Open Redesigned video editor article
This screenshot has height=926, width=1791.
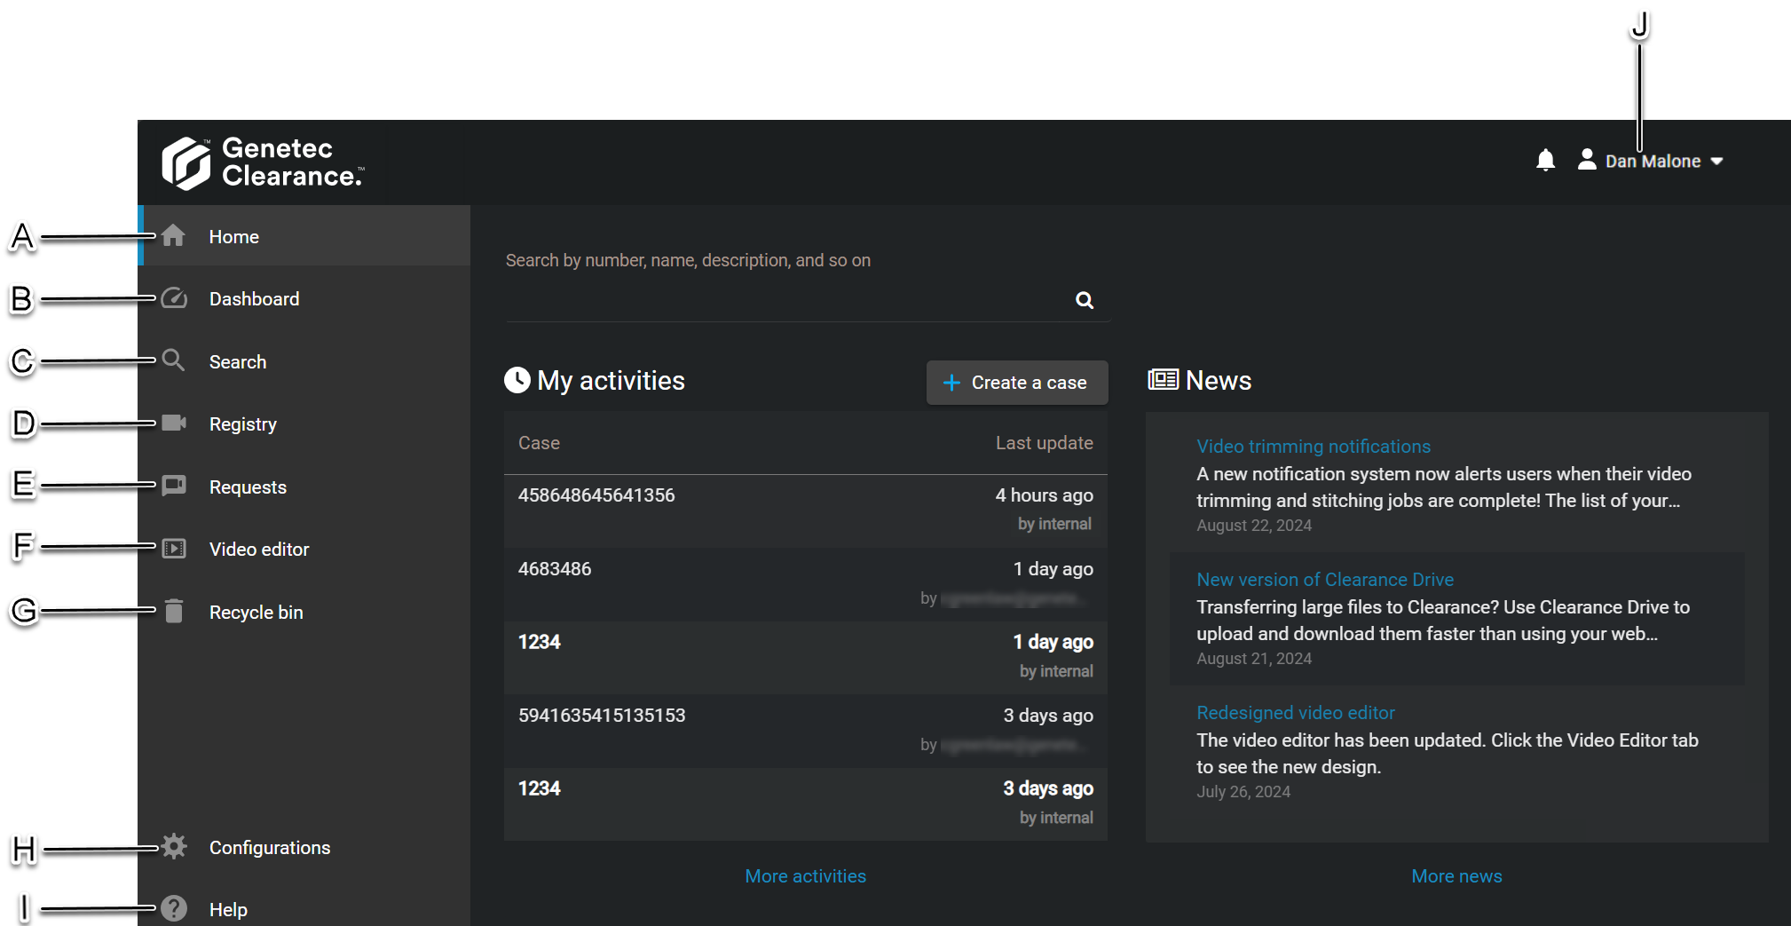[x=1296, y=712]
